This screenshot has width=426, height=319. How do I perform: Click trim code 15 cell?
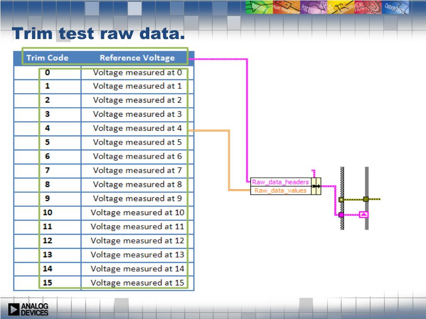point(47,283)
